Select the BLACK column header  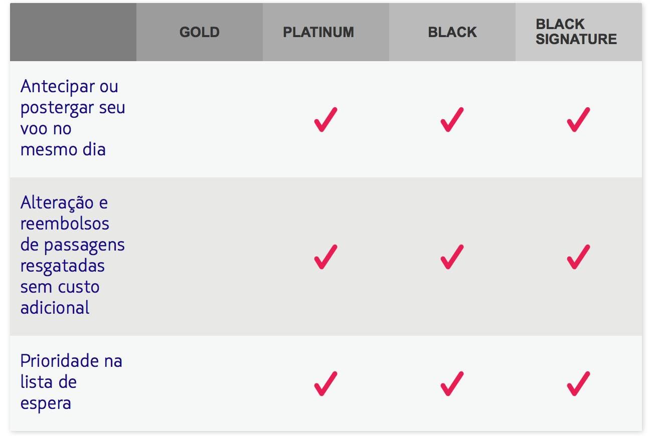(x=452, y=32)
